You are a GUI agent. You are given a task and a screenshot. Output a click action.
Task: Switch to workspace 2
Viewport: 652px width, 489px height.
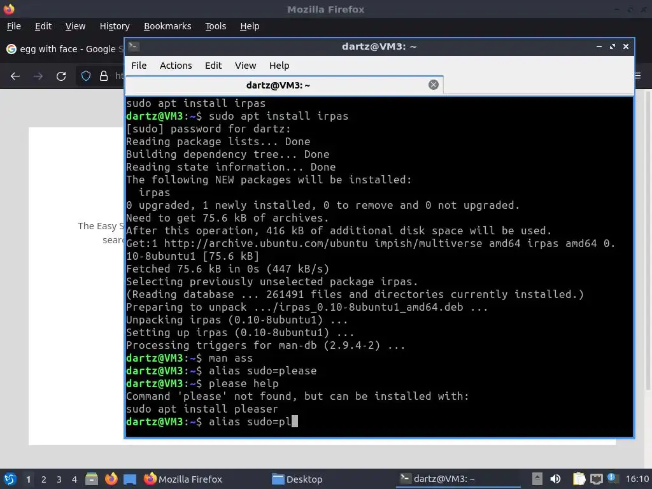(44, 479)
